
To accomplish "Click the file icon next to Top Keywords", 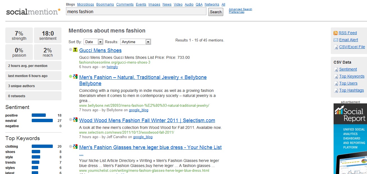I will click(336, 76).
